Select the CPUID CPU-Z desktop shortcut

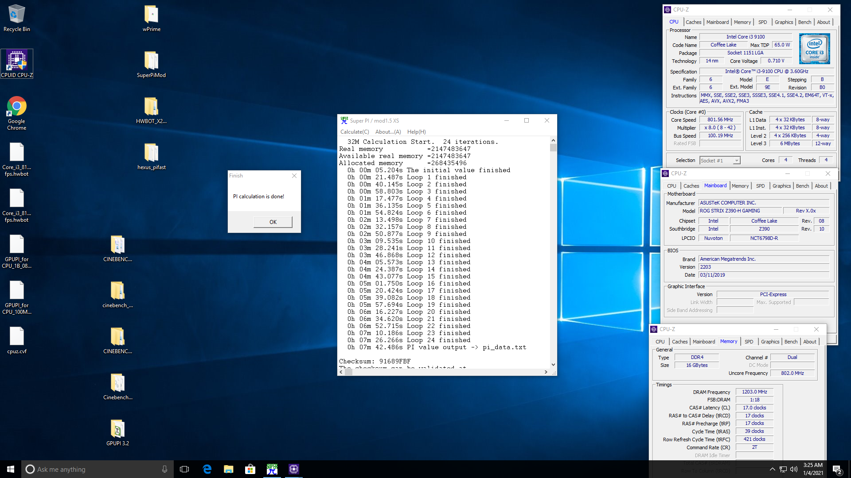[x=17, y=64]
